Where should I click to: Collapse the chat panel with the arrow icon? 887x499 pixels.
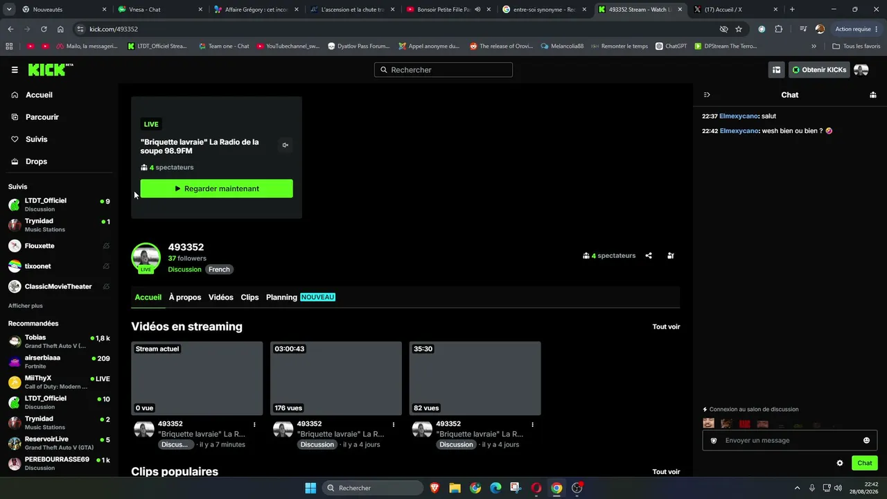click(707, 95)
